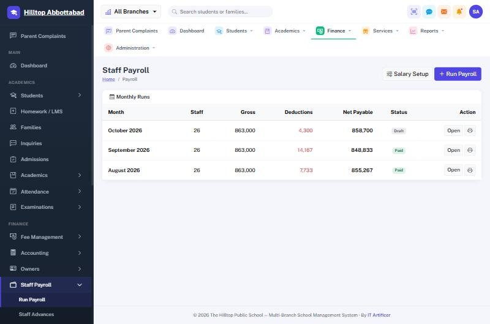Click the Salary Setup button
490x324 pixels.
tap(407, 74)
